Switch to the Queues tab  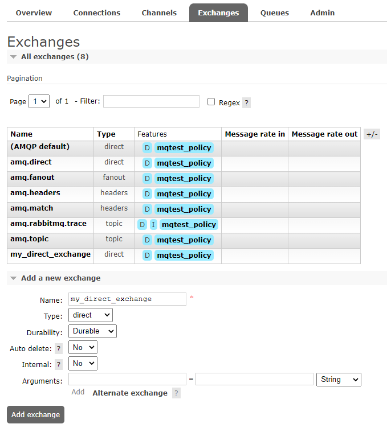point(275,13)
